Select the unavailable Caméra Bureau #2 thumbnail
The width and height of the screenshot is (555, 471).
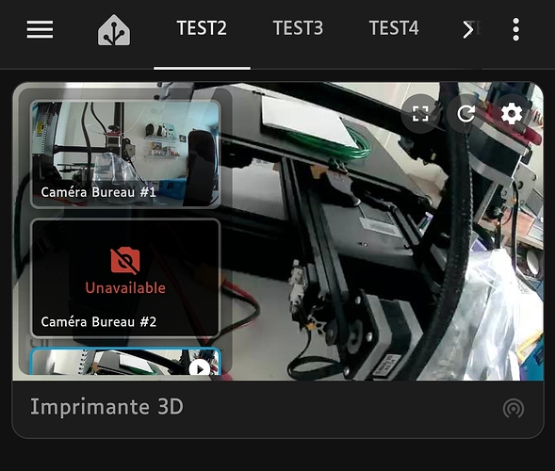coord(125,278)
